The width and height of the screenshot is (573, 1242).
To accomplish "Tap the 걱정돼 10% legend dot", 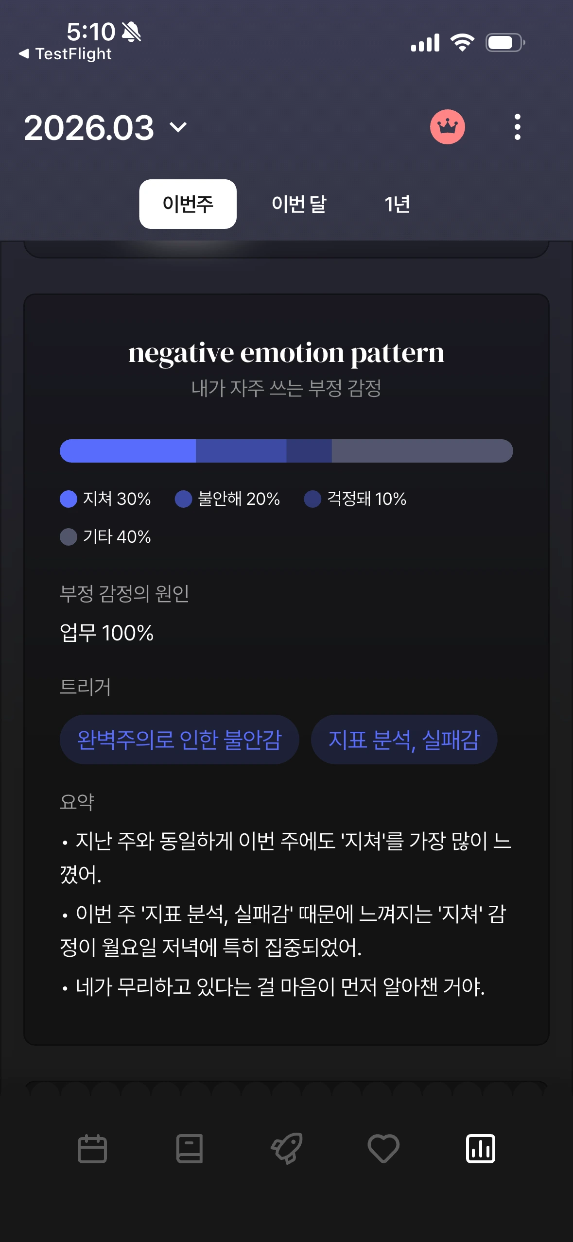I will (313, 499).
